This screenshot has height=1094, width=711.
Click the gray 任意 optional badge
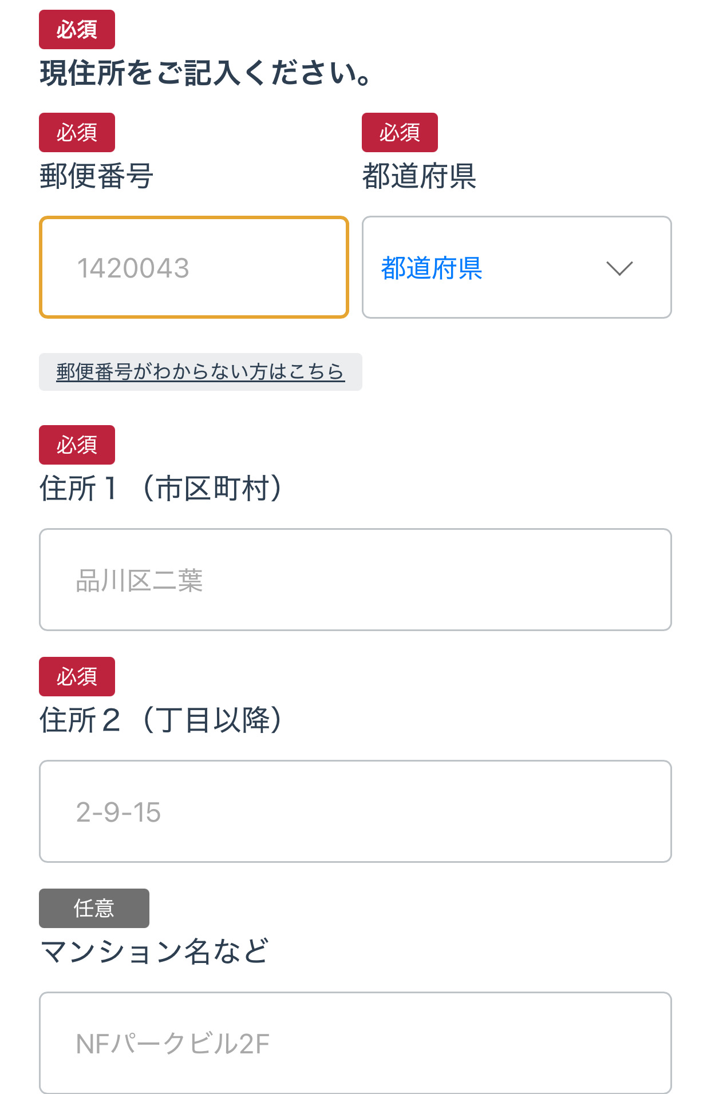pyautogui.click(x=94, y=908)
